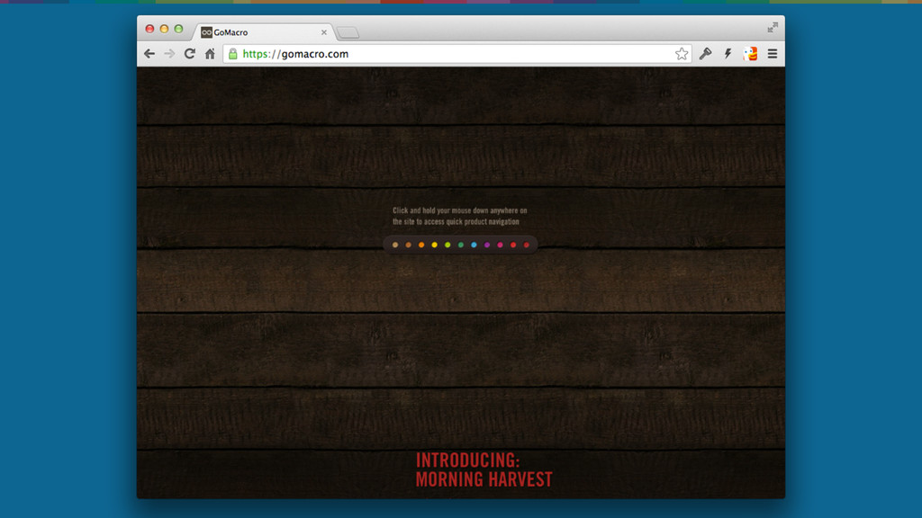Click the 'Introducing: Morning Harvest' heading
The width and height of the screenshot is (922, 518).
484,469
